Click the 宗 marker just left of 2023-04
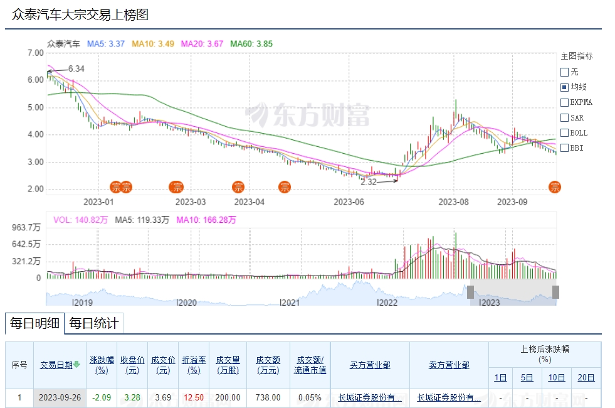The height and width of the screenshot is (408, 615). tap(238, 186)
